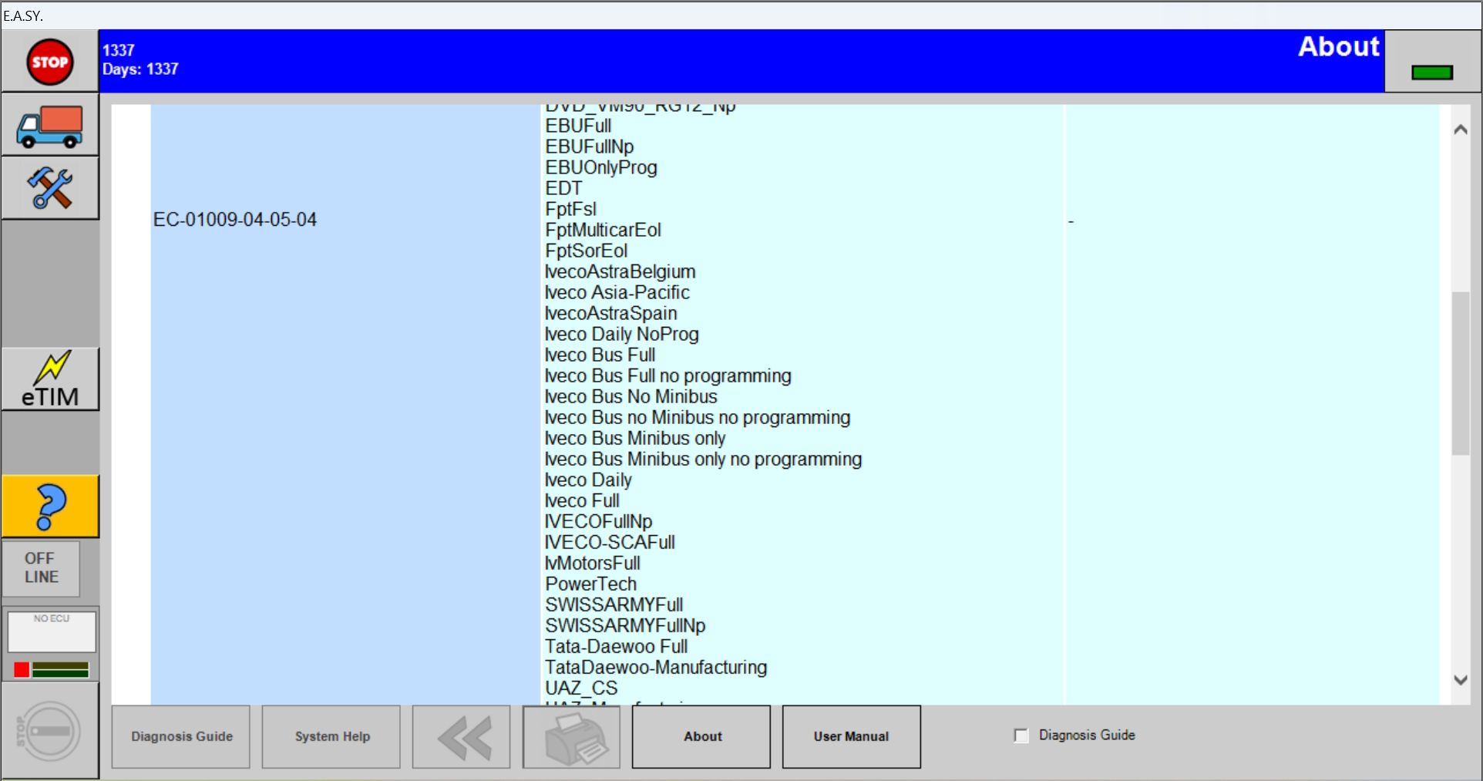Select the EC-01009-04-05-04 entry
This screenshot has width=1483, height=781.
pyautogui.click(x=235, y=220)
